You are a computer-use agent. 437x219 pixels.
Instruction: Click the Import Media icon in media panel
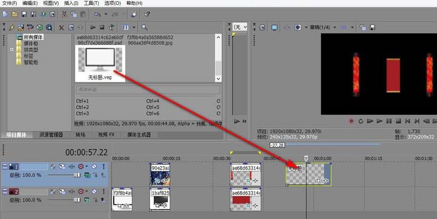pos(20,27)
